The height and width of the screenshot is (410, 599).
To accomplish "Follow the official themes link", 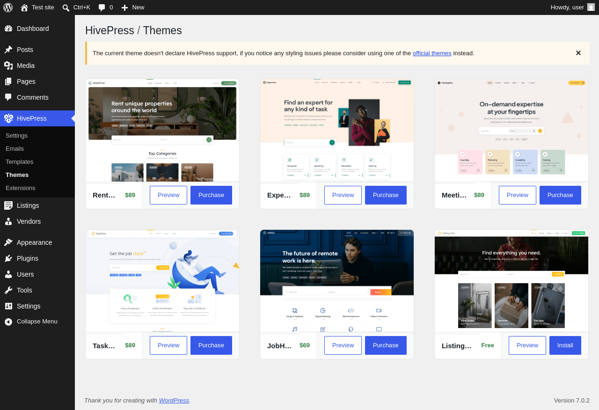I will pos(432,53).
